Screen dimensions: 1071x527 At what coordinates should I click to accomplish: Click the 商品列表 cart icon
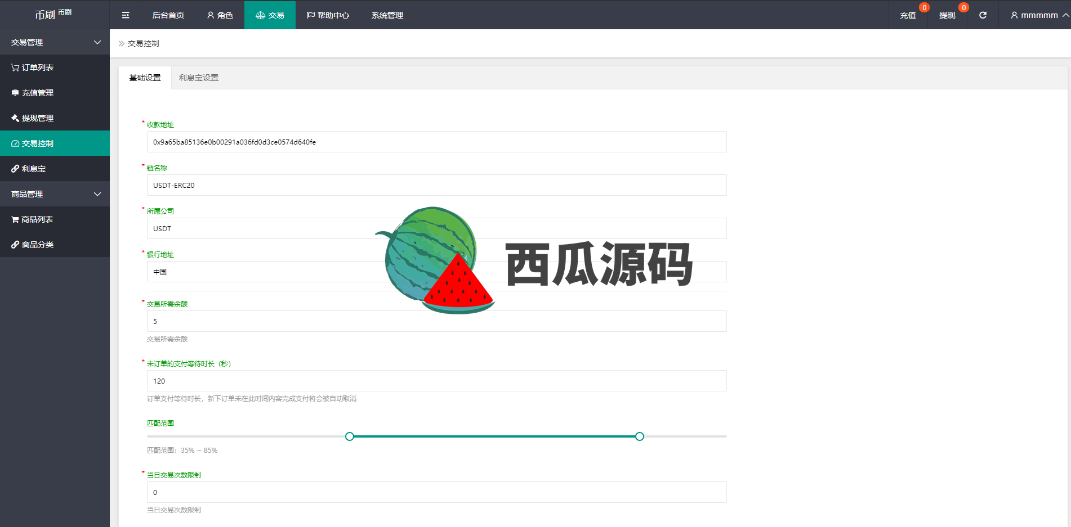15,219
